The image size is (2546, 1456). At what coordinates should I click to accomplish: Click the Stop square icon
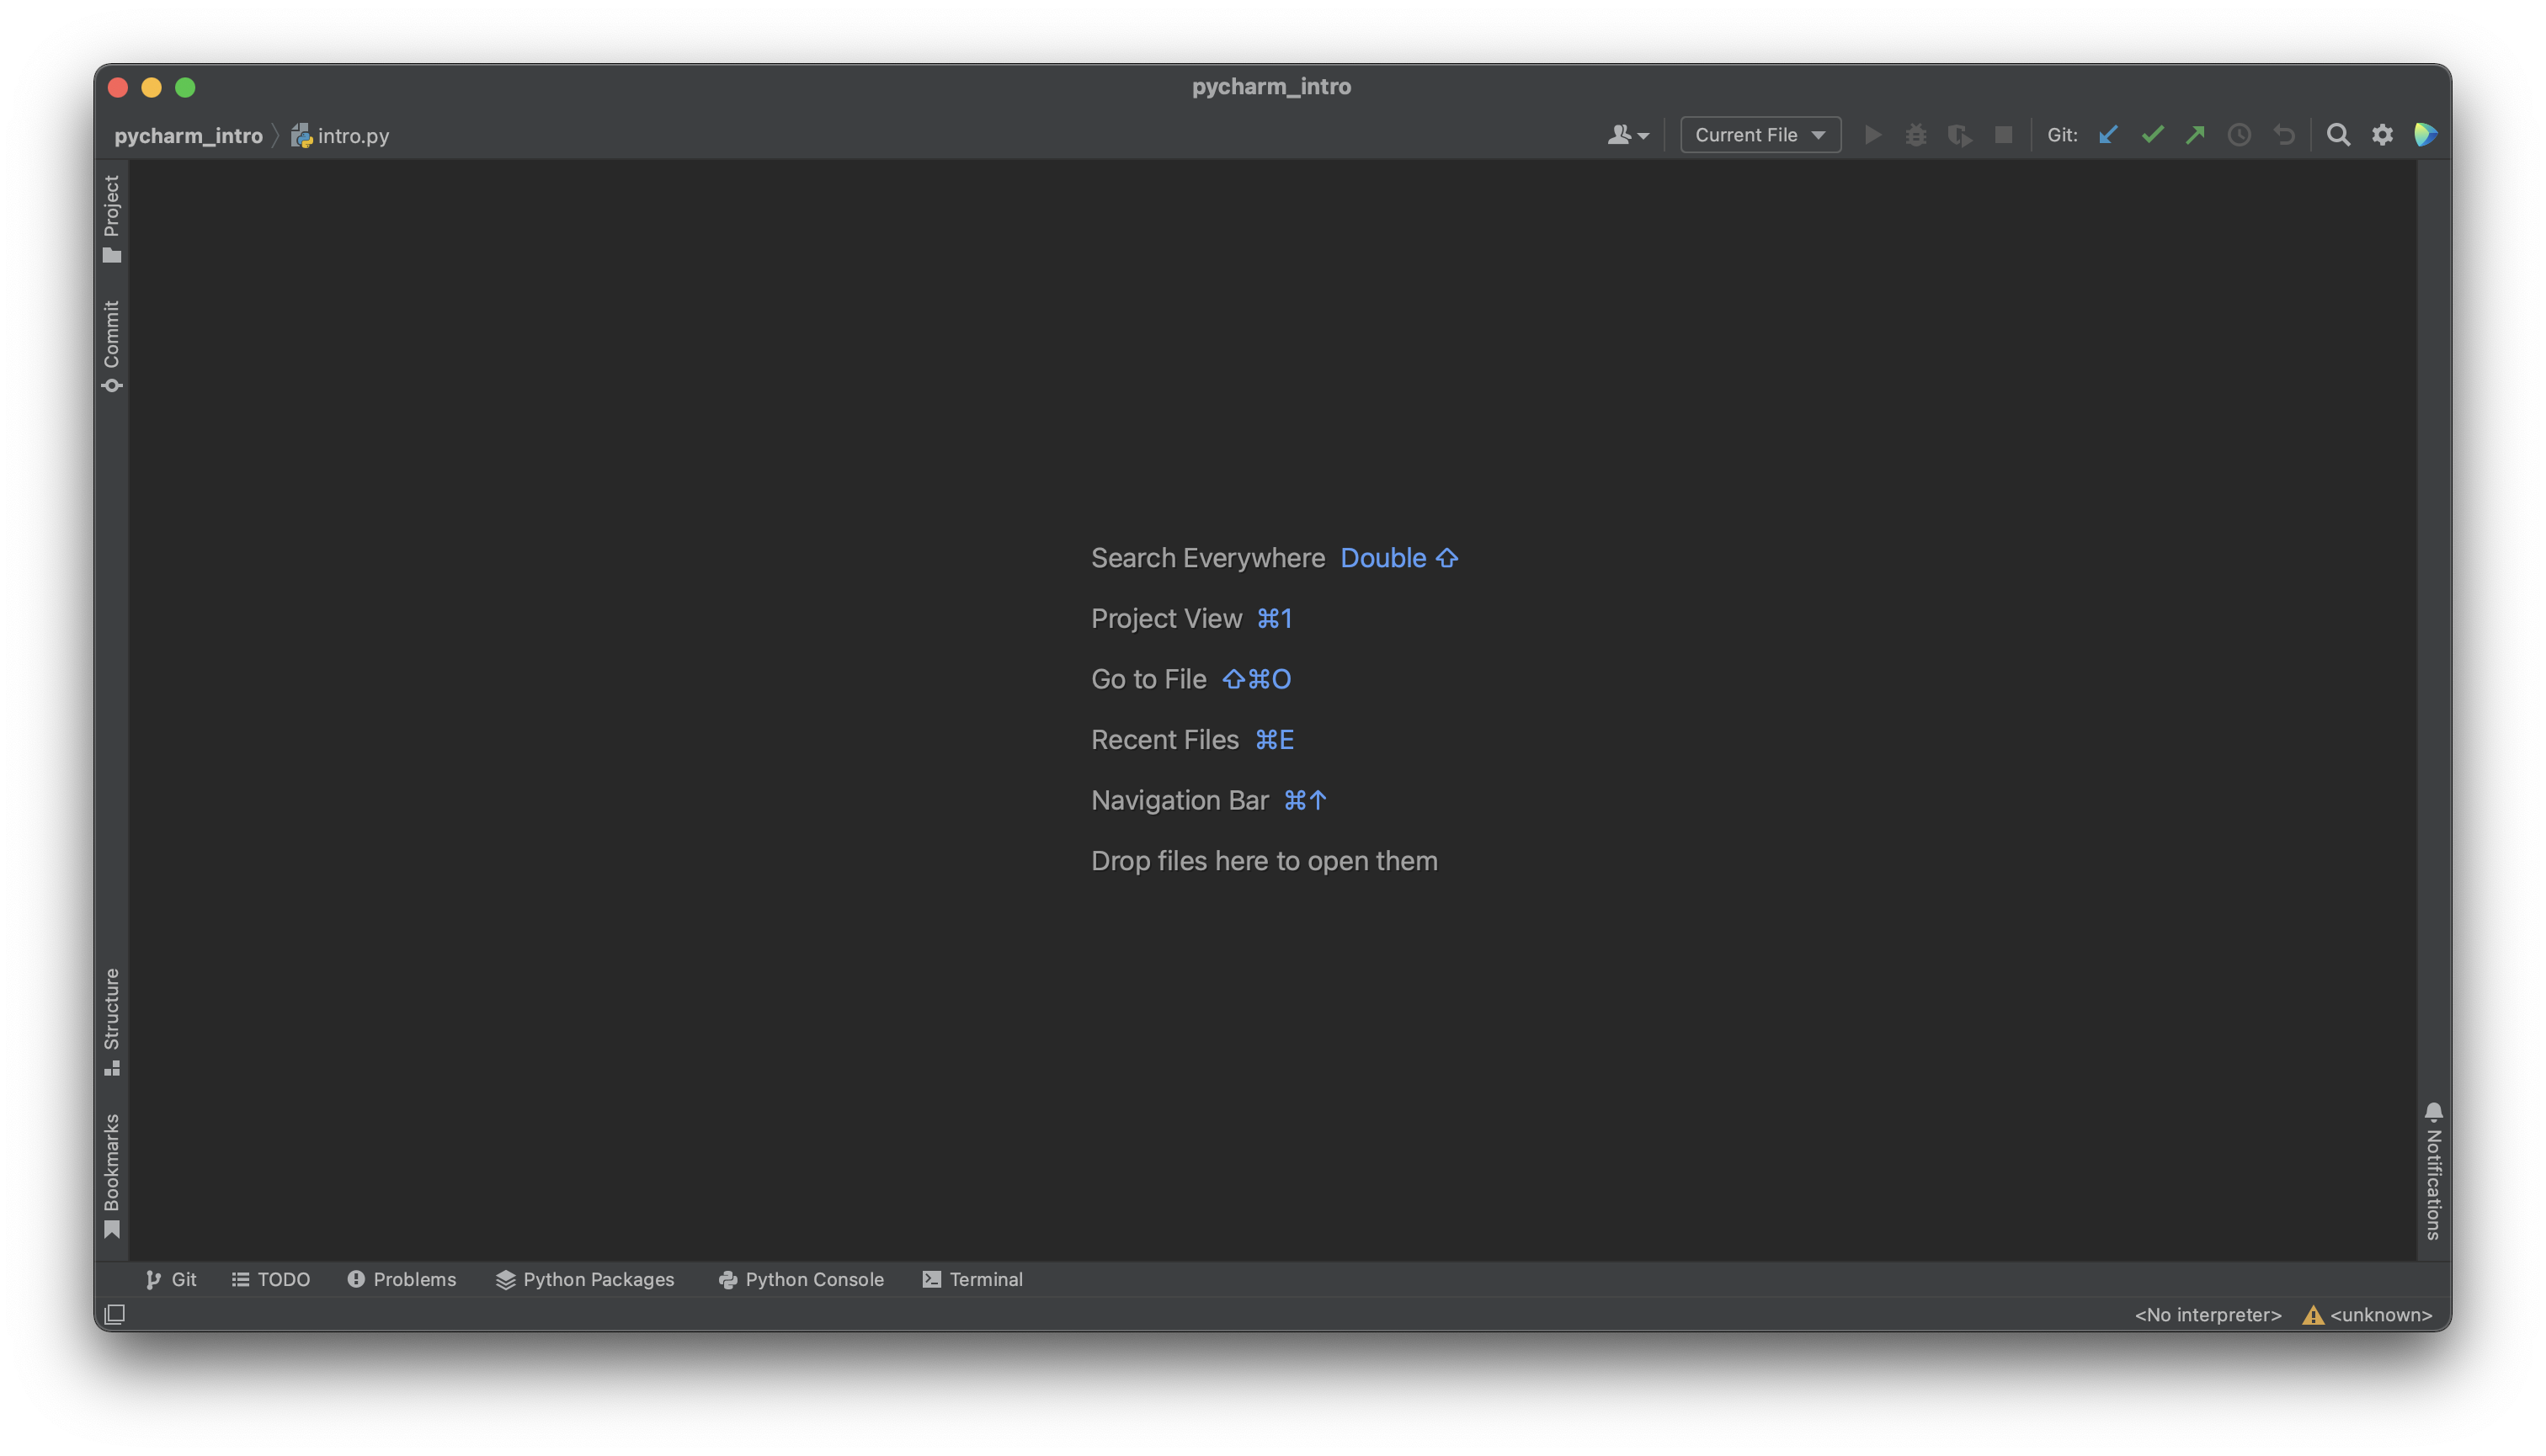click(x=2003, y=134)
